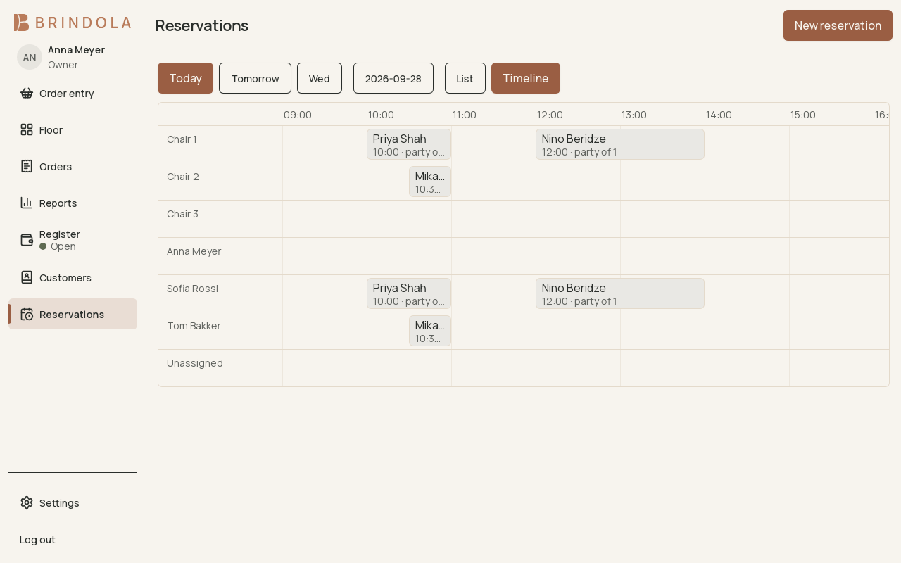Select the Reservations sidebar item
Viewport: 901px width, 563px height.
(73, 314)
